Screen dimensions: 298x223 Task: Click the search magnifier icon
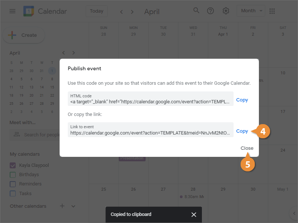(x=196, y=11)
